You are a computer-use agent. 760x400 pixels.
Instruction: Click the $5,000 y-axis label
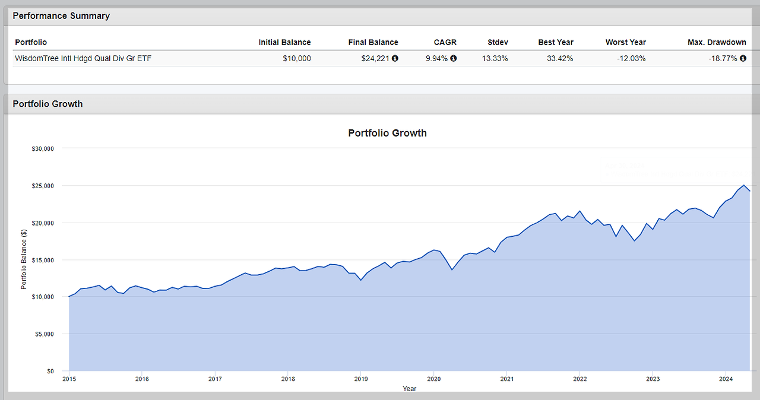[45, 334]
